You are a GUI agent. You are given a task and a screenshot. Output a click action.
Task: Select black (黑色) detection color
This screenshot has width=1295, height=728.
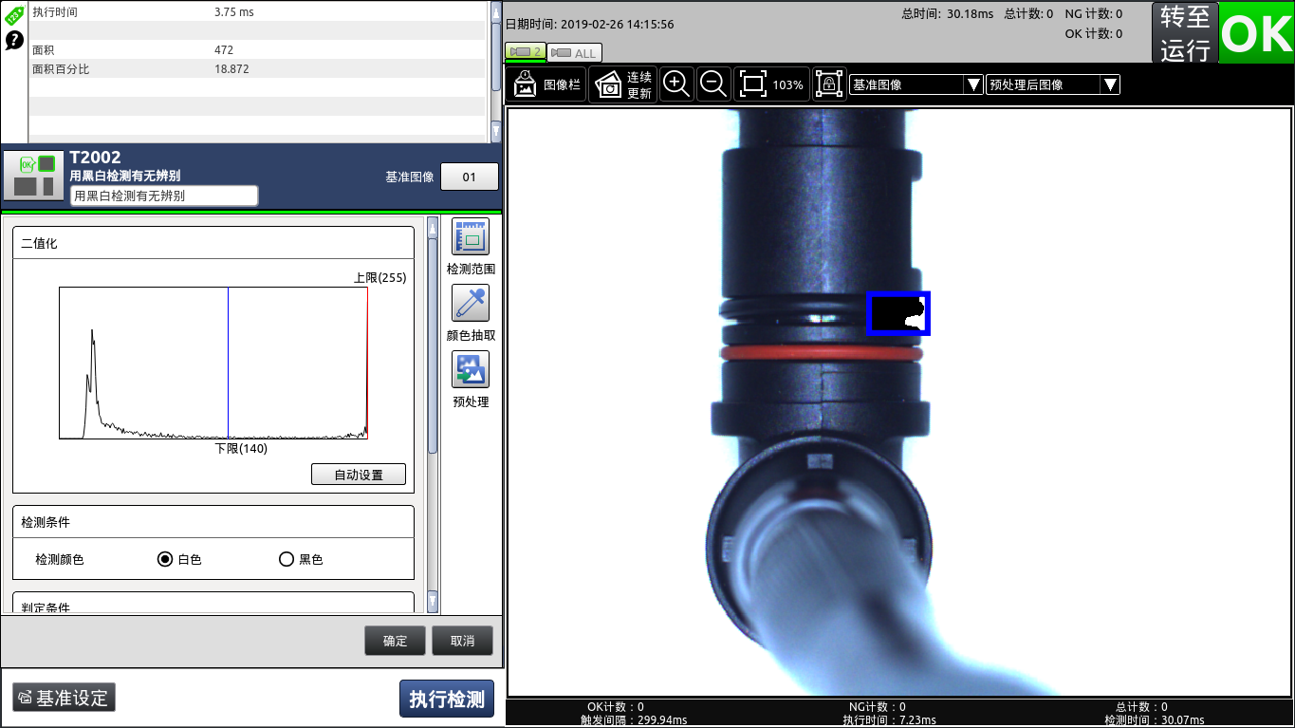point(287,559)
